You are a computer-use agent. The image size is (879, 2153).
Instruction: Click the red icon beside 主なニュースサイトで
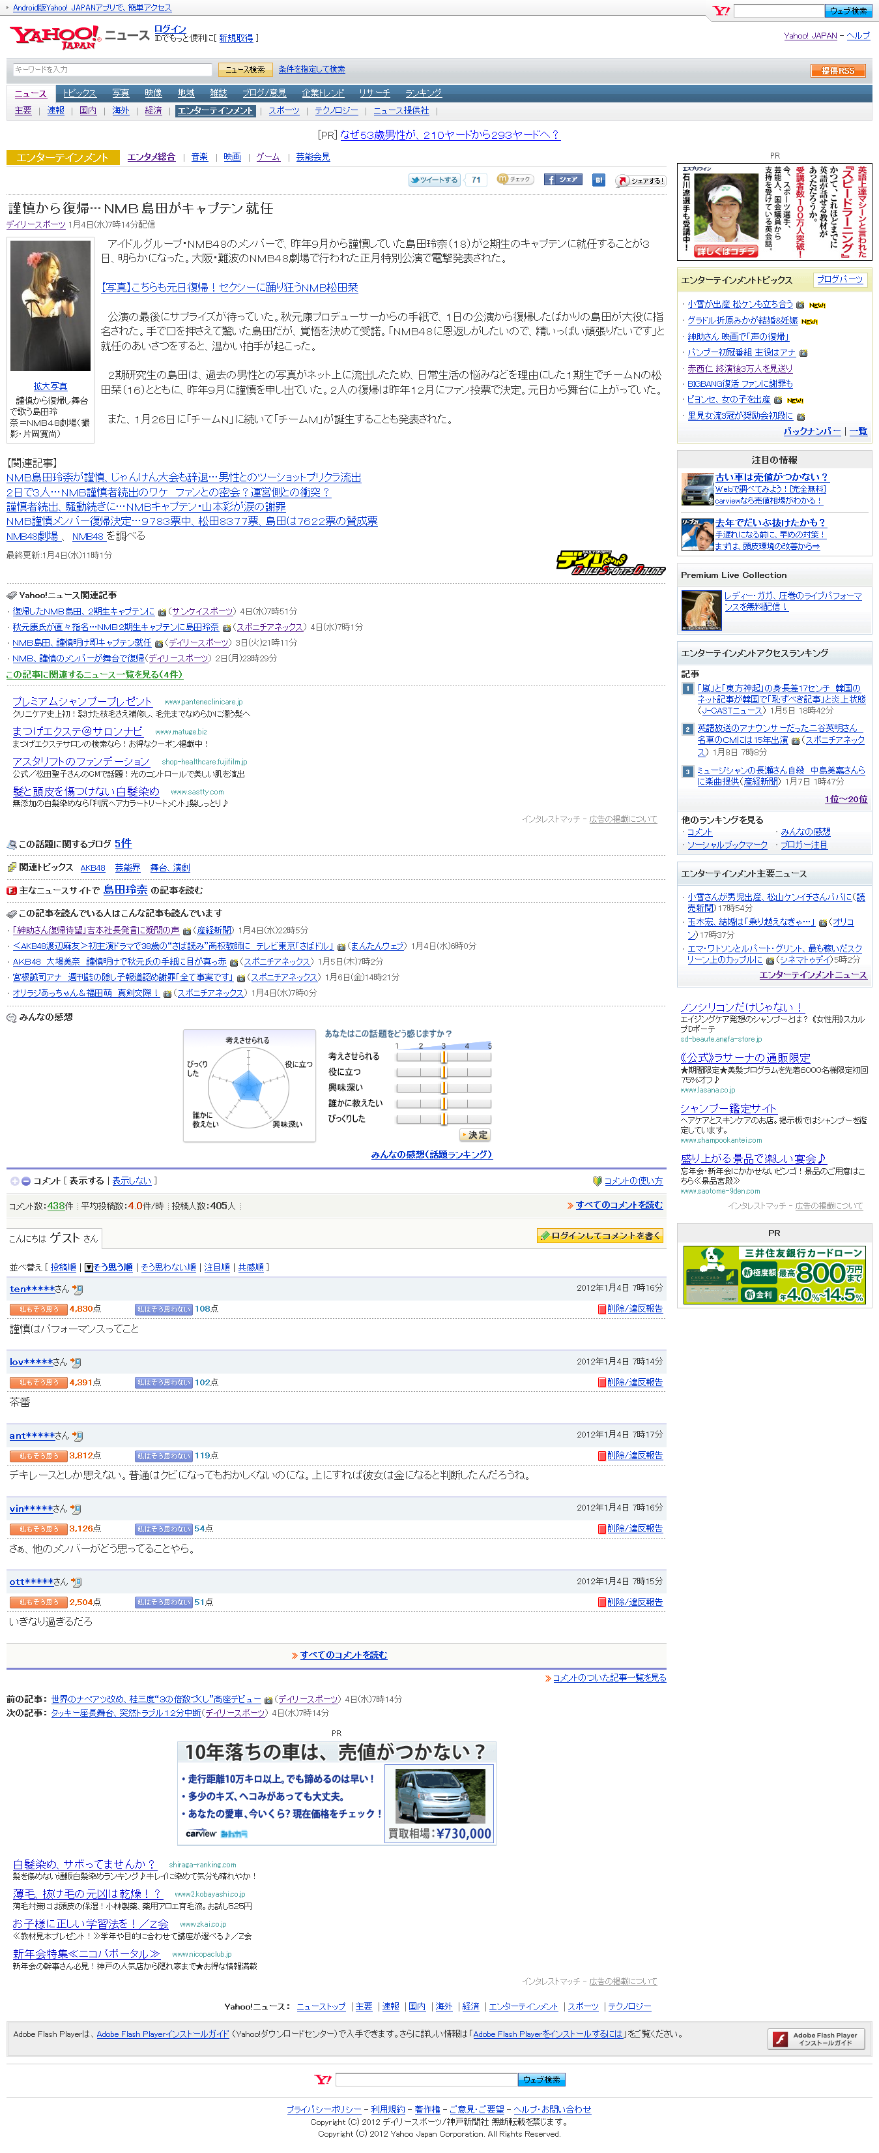click(12, 891)
